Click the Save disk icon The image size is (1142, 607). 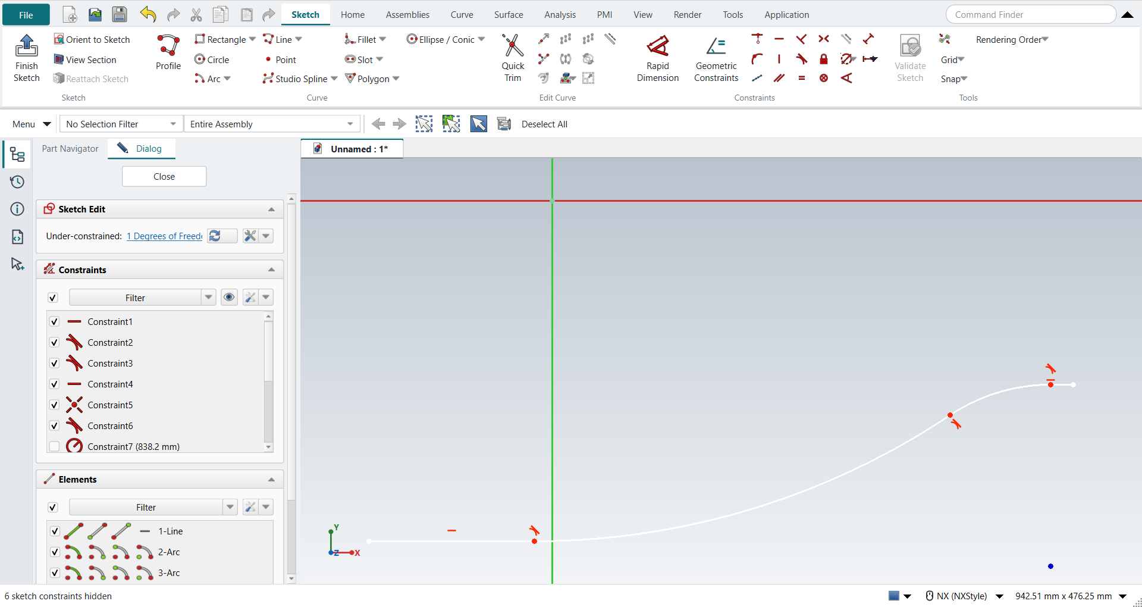click(120, 14)
